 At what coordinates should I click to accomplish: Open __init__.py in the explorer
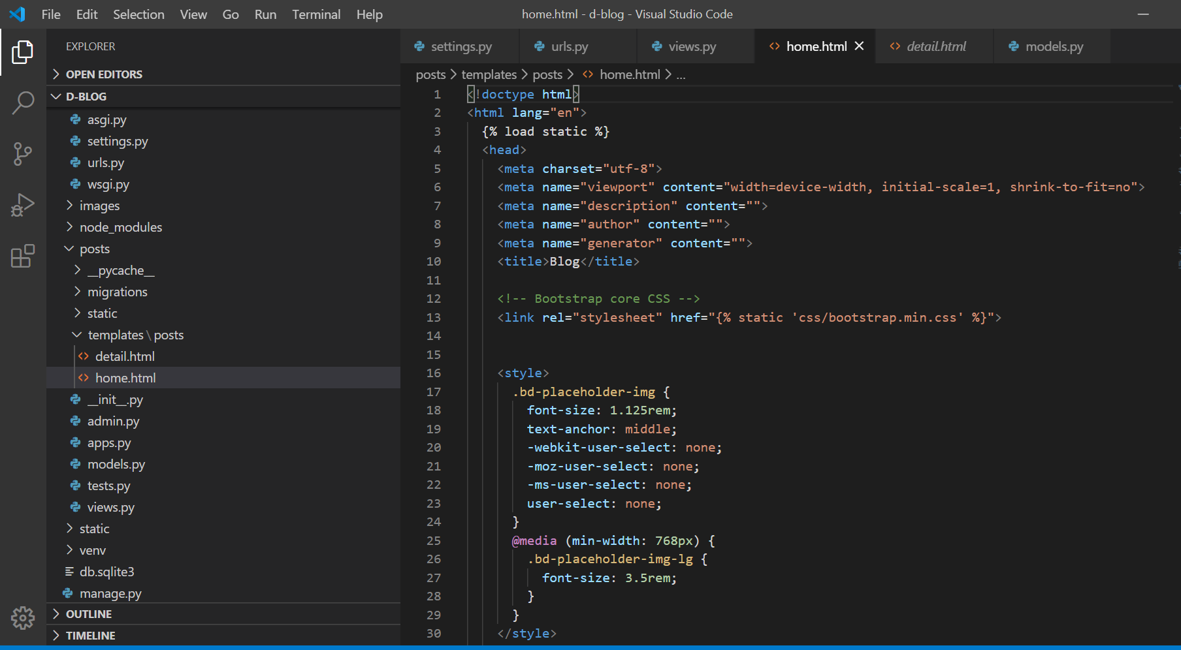(115, 399)
